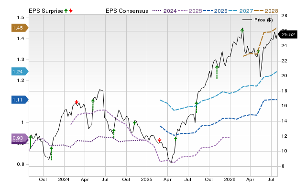The image size is (306, 182).
Task: Click the 16 label on the price axis
Action: pos(284,106)
